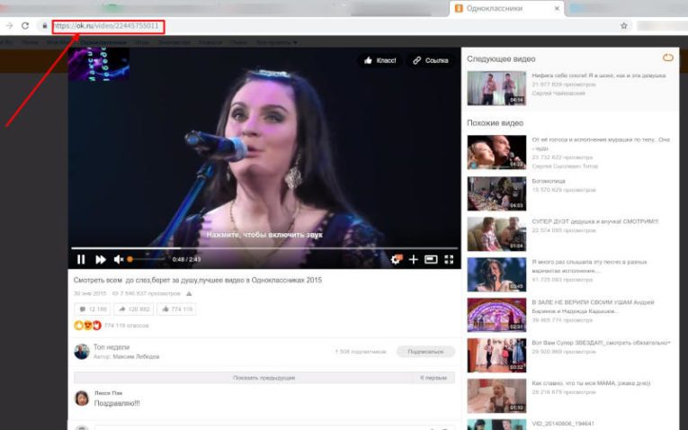
Task: Expand the Все проекты dropdown in the top navigation
Action: [277, 42]
